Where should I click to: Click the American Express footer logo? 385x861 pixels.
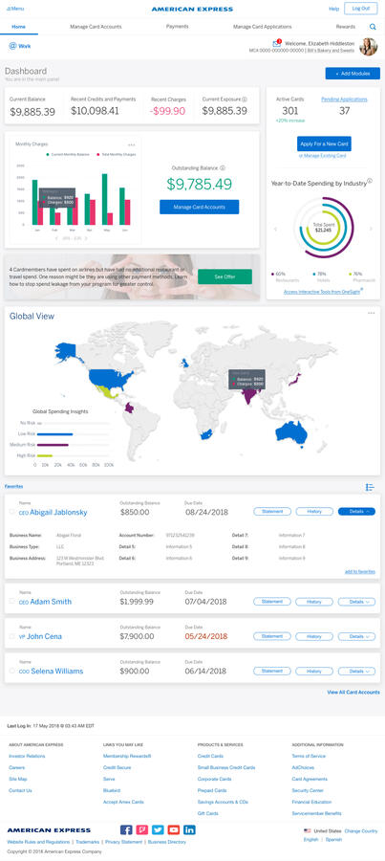point(49,830)
